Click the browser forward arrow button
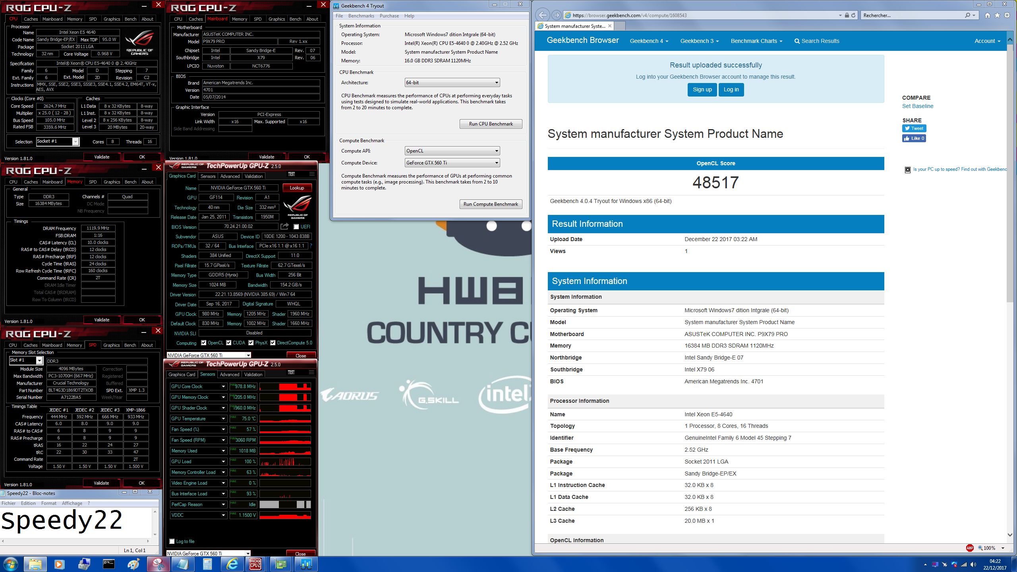This screenshot has height=572, width=1017. [x=557, y=15]
